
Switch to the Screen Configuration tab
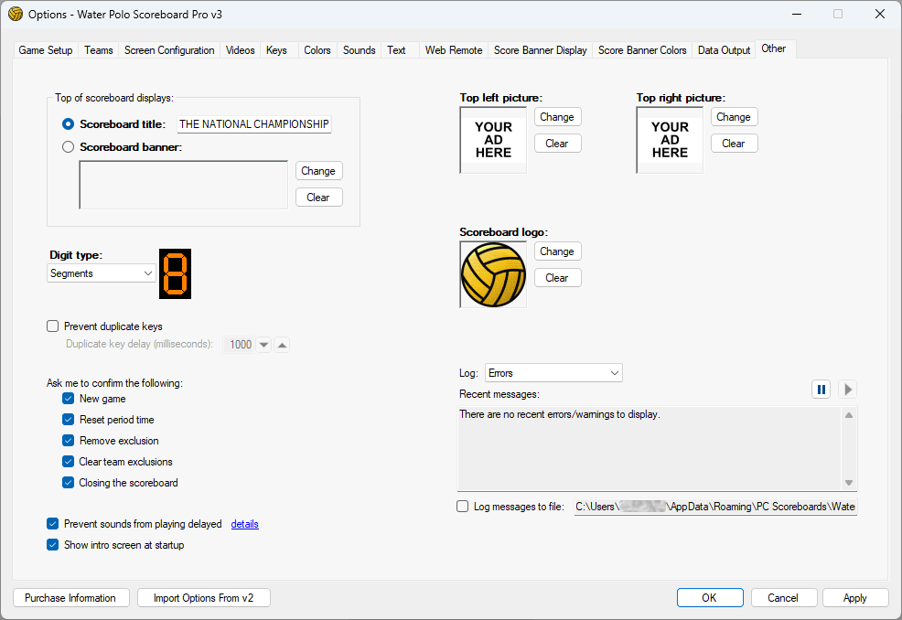pyautogui.click(x=169, y=50)
